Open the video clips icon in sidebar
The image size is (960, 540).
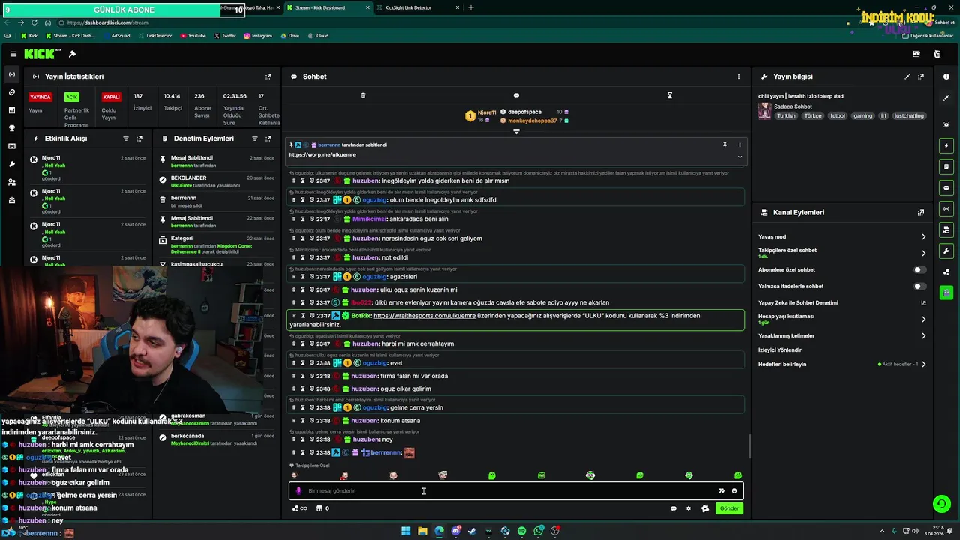tap(11, 146)
